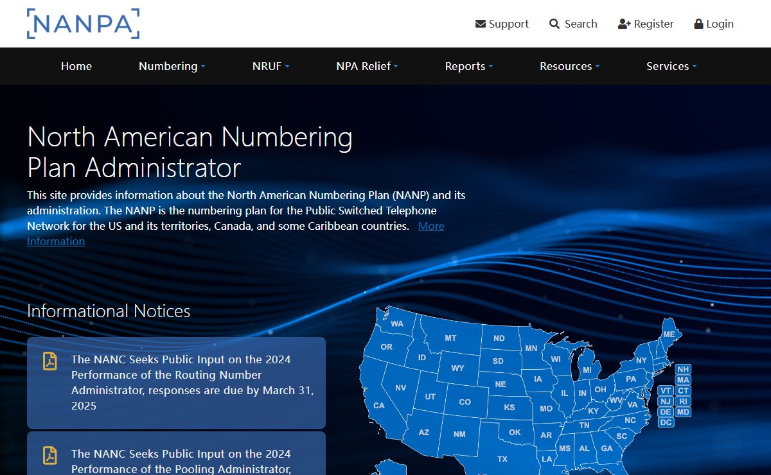The image size is (771, 475).
Task: Select North Dakota (ND) on the map
Action: click(x=499, y=338)
